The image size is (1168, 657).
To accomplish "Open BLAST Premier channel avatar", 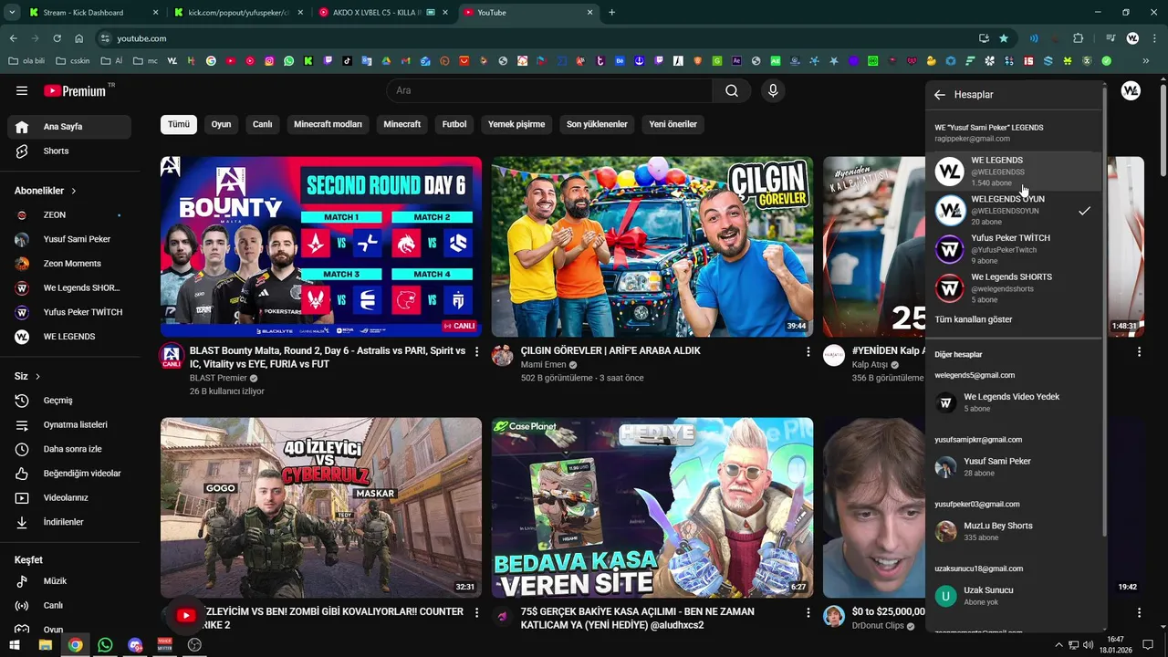I will click(172, 356).
